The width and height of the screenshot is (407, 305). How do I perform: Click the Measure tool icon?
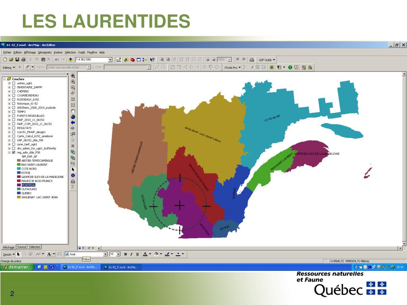[x=73, y=181]
